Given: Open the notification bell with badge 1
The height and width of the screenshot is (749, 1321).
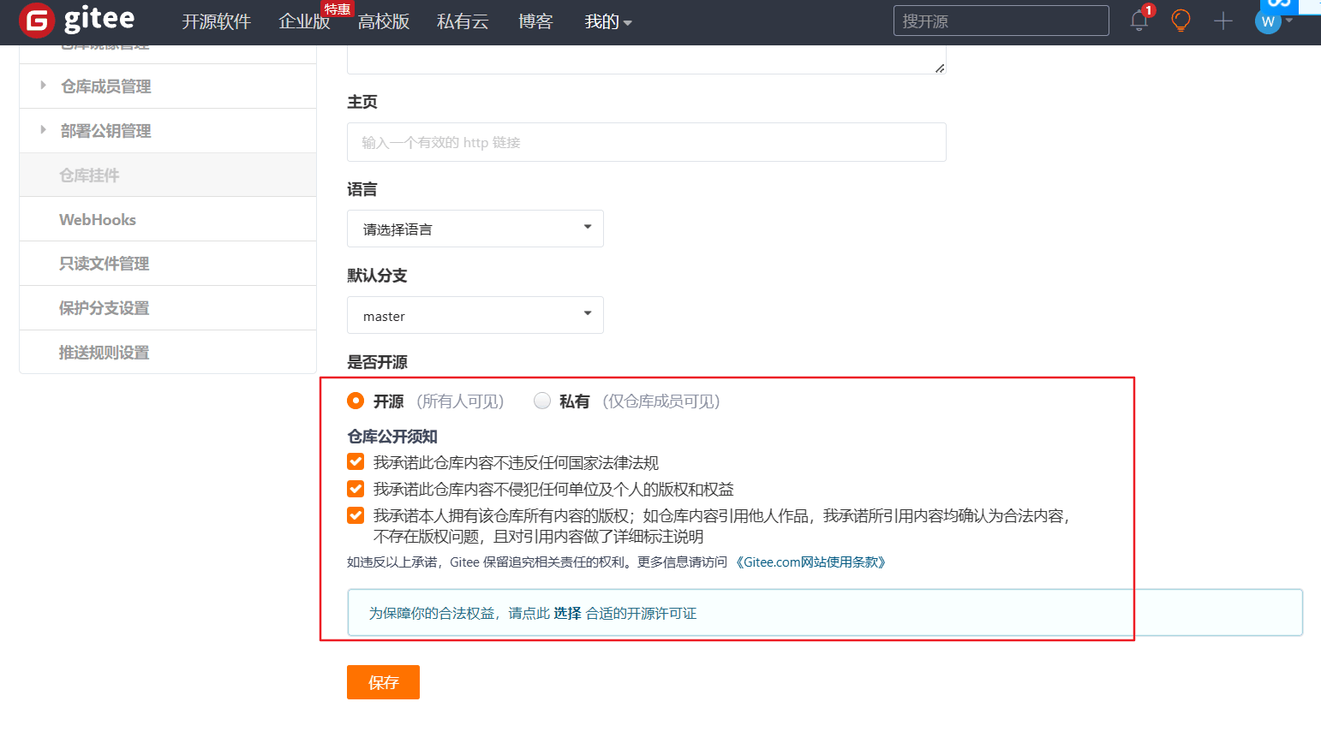Looking at the screenshot, I should (1139, 21).
